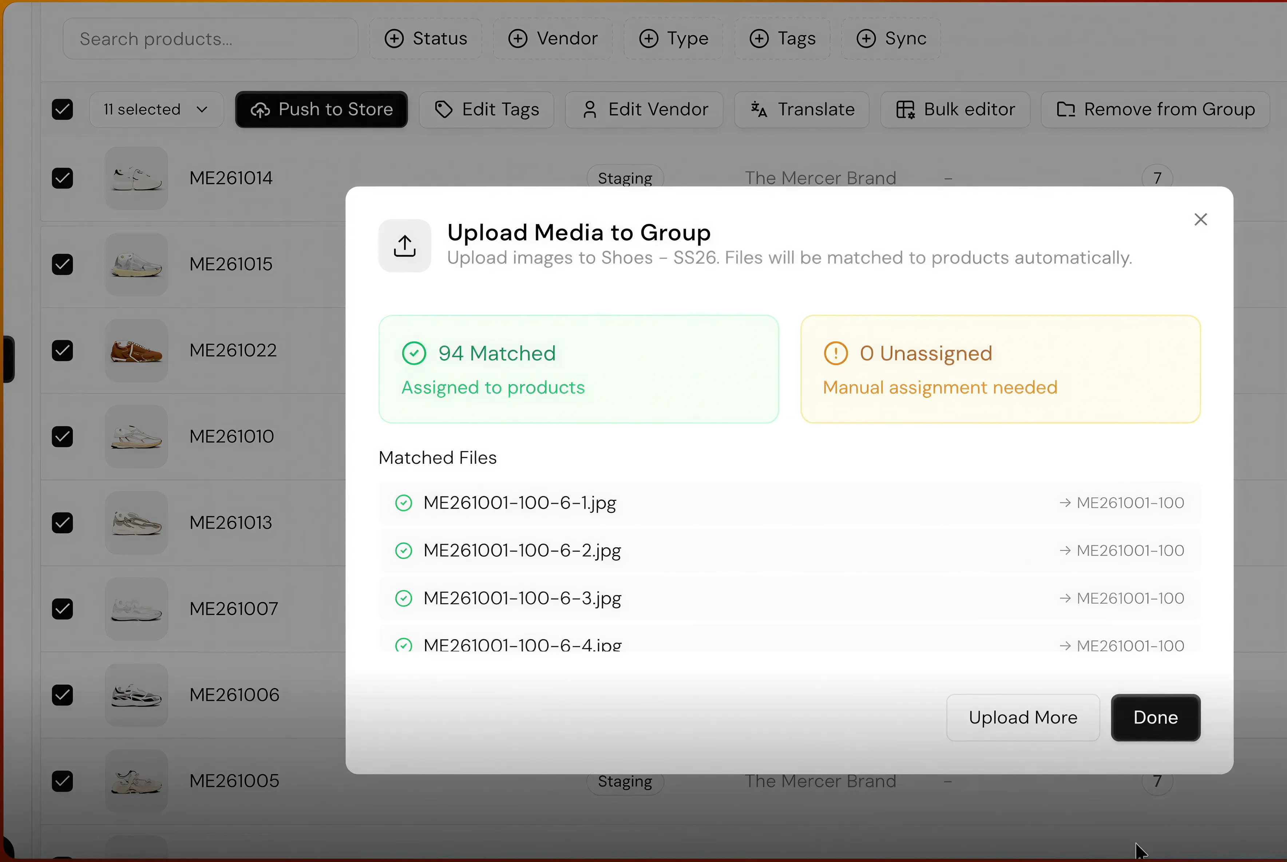The width and height of the screenshot is (1287, 862).
Task: Uncheck the ME261013 row checkbox
Action: pos(62,523)
